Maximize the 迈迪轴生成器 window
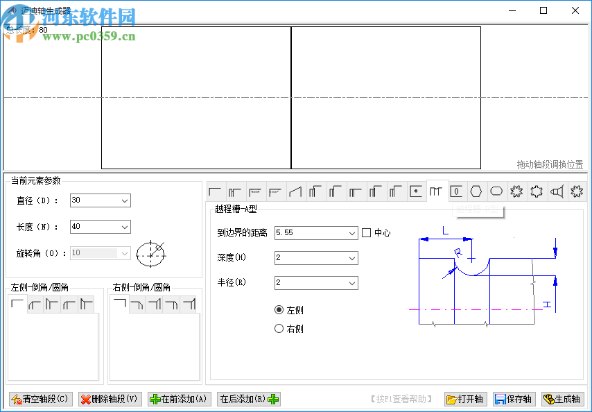592x412 pixels. (543, 10)
